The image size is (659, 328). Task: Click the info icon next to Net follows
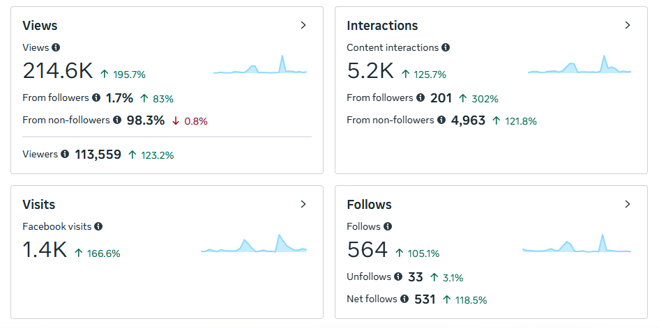(x=404, y=299)
